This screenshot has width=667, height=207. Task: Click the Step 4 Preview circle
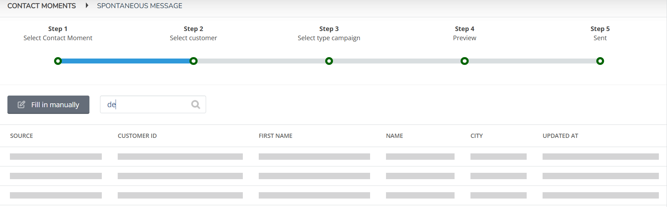[464, 61]
